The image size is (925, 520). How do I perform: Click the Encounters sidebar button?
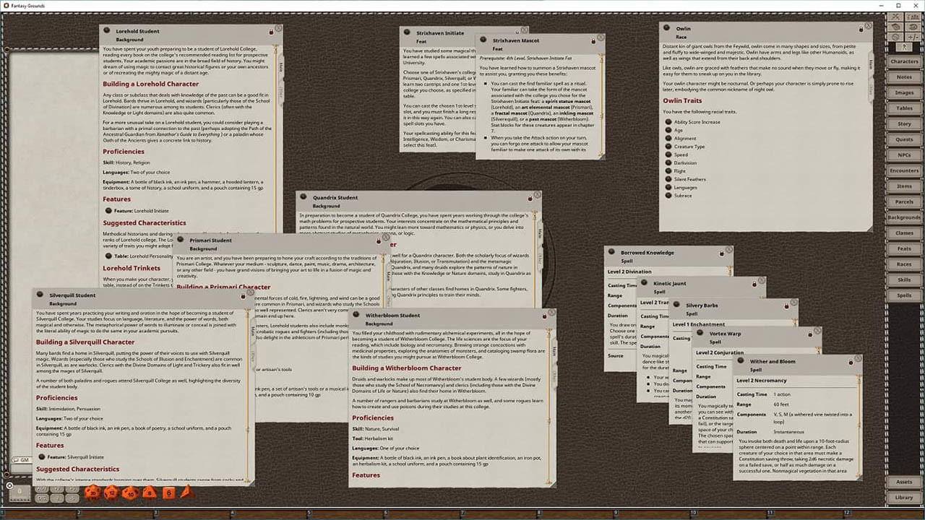point(904,170)
